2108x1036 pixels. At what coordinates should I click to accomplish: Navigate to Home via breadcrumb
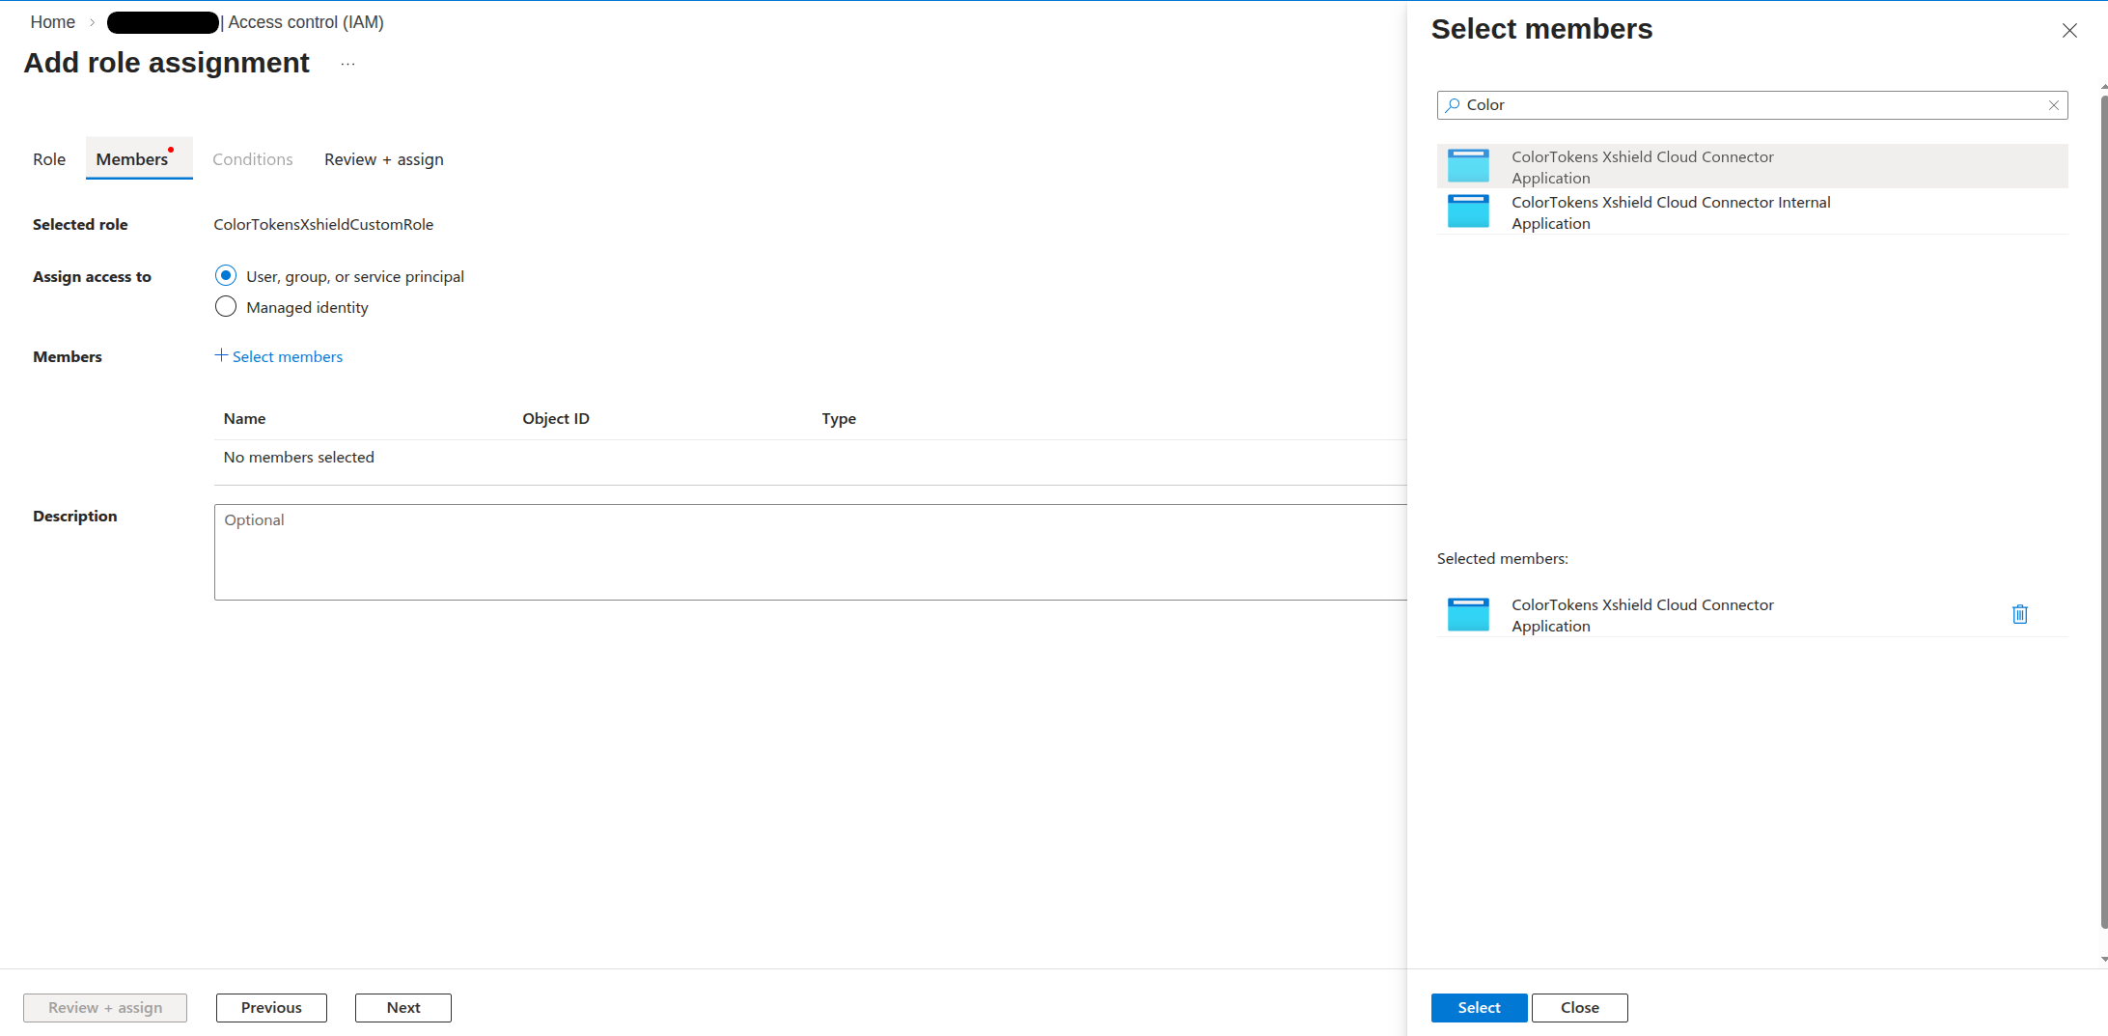(52, 21)
